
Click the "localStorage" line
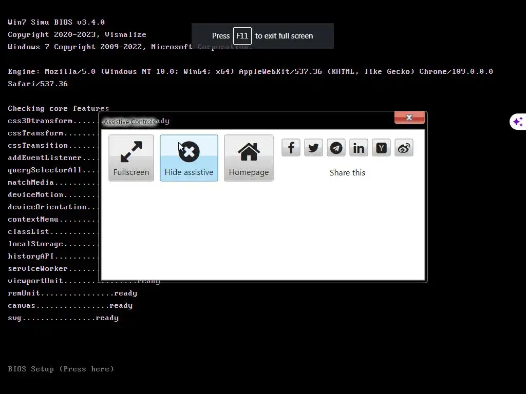click(53, 244)
